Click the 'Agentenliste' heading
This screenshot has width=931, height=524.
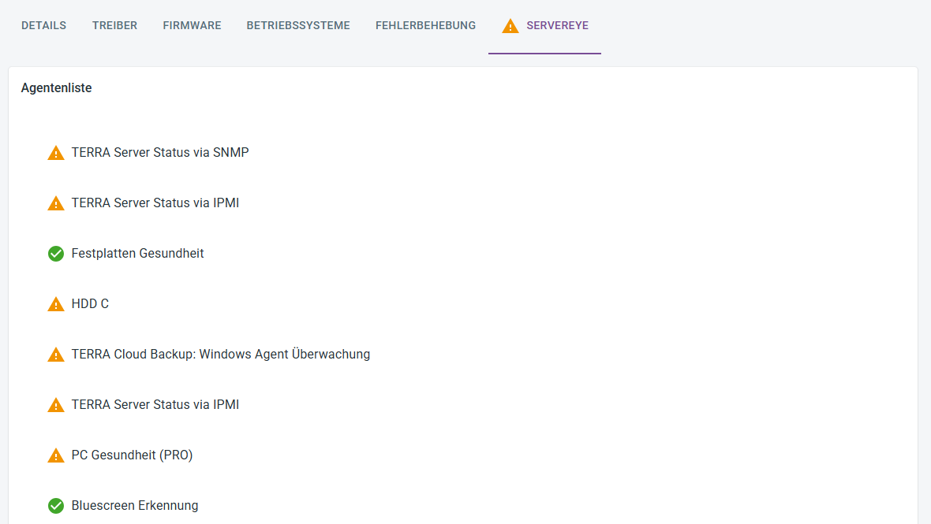[56, 87]
